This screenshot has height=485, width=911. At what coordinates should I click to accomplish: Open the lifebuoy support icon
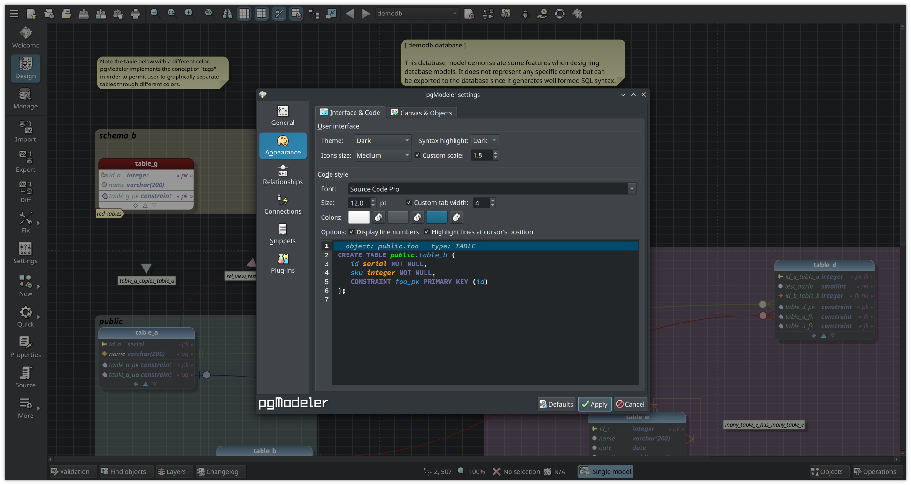click(x=560, y=14)
